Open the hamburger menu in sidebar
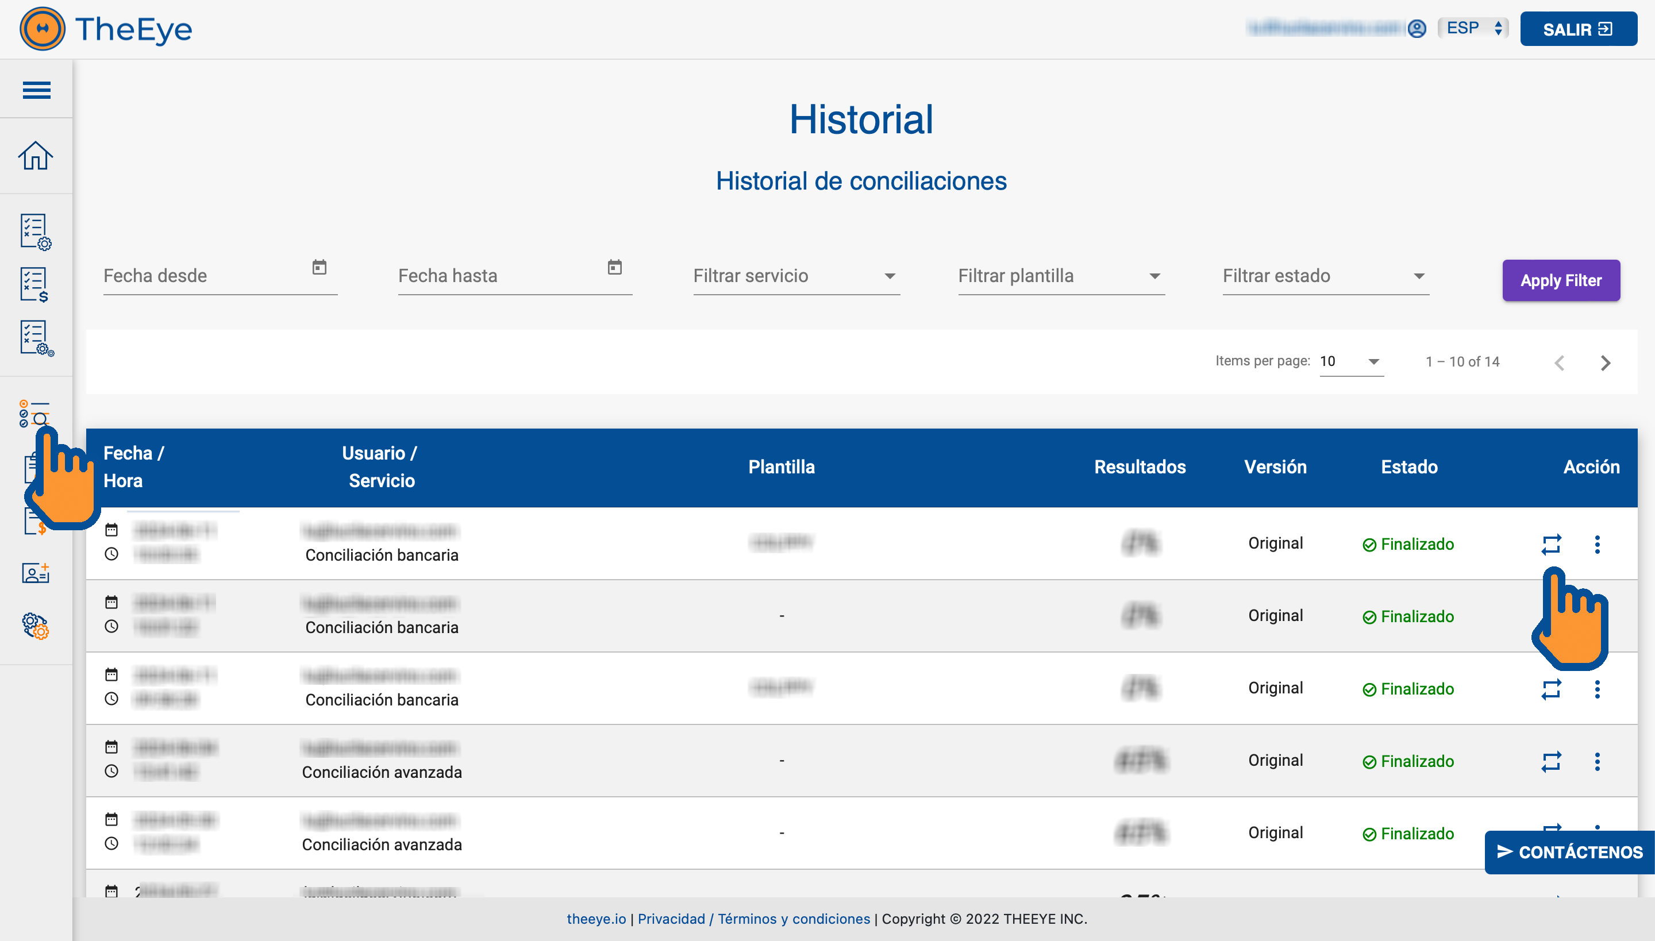Screen dimensions: 1655x941 click(x=36, y=90)
